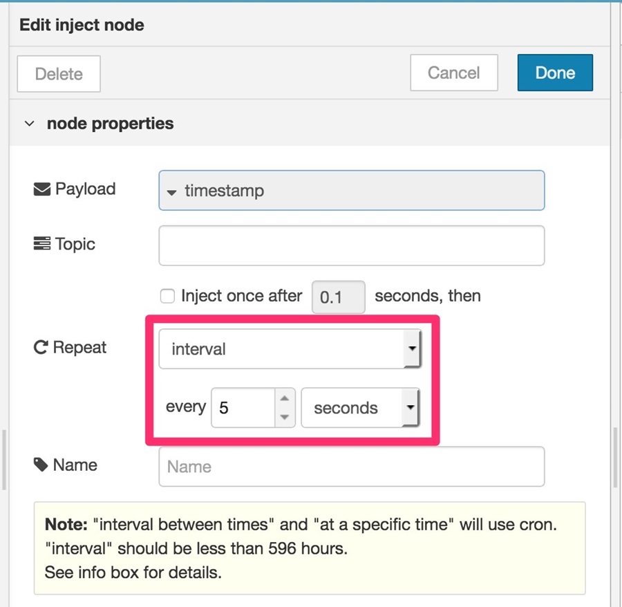The image size is (622, 607).
Task: Click the every 5 number input field
Action: pyautogui.click(x=243, y=407)
